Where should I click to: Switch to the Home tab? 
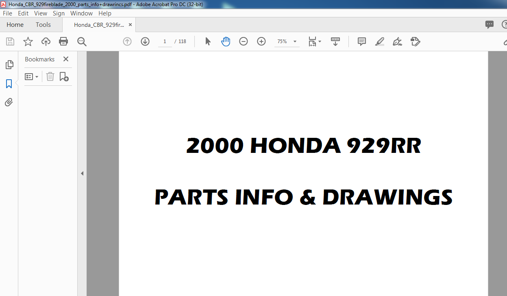(15, 25)
